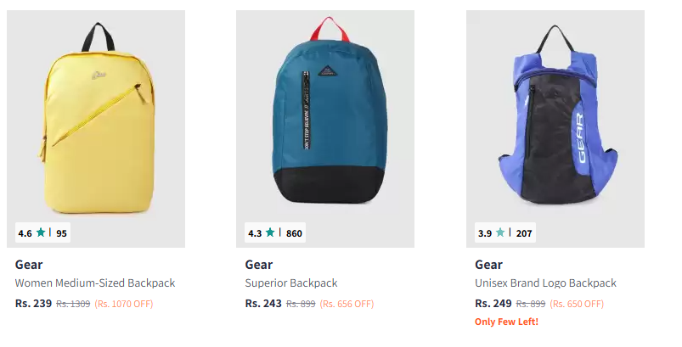Screen dimensions: 682x347
Task: Click the Rs. 249 price
Action: (493, 303)
